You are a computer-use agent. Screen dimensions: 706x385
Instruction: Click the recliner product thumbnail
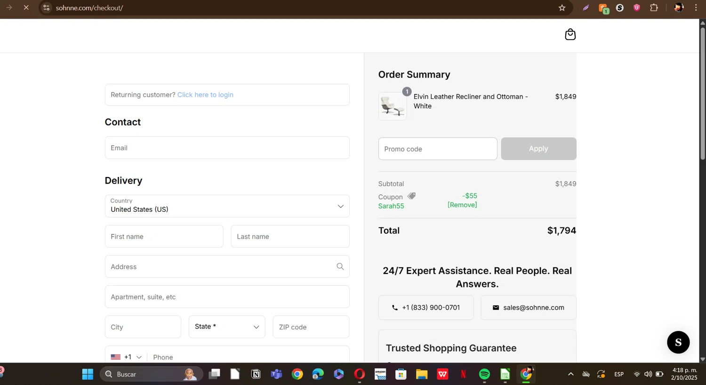click(393, 106)
